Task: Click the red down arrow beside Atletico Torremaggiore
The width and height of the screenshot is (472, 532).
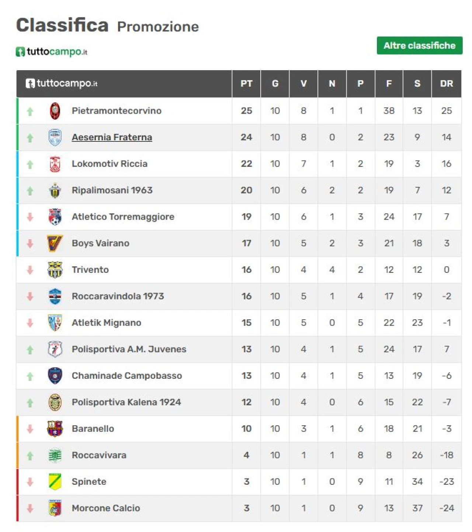Action: [x=30, y=217]
